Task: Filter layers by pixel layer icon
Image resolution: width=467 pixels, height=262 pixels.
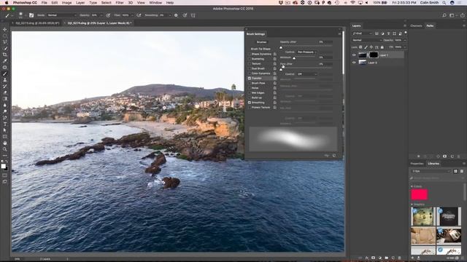Action: coord(377,33)
